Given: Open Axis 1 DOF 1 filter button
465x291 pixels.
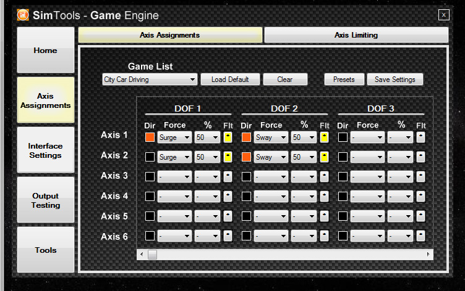Looking at the screenshot, I should [228, 137].
